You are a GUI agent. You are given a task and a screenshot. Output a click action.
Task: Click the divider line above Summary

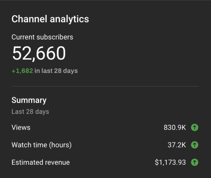(105, 86)
